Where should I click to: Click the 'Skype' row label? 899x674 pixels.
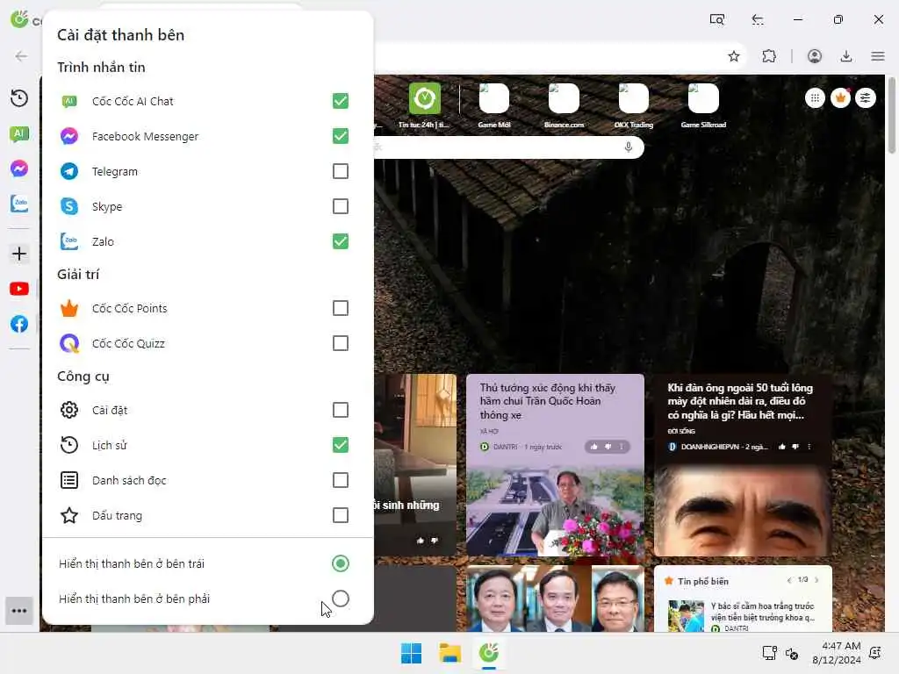107,206
